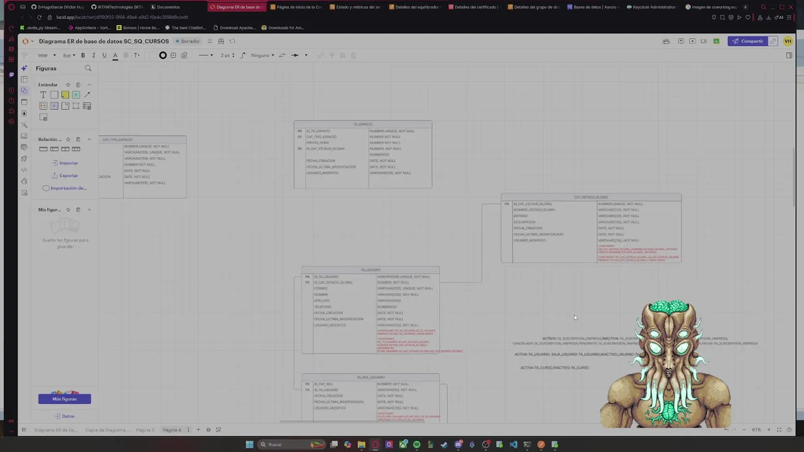Select the TA_ESPACIO entity table header
804x452 pixels.
[363, 124]
